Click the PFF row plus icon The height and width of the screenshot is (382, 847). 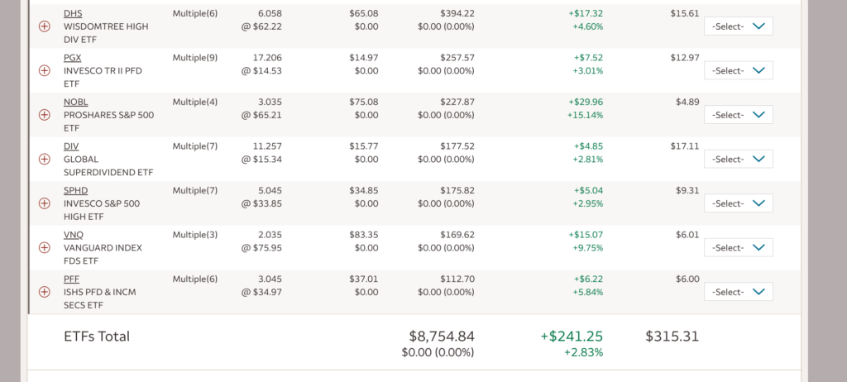tap(45, 292)
